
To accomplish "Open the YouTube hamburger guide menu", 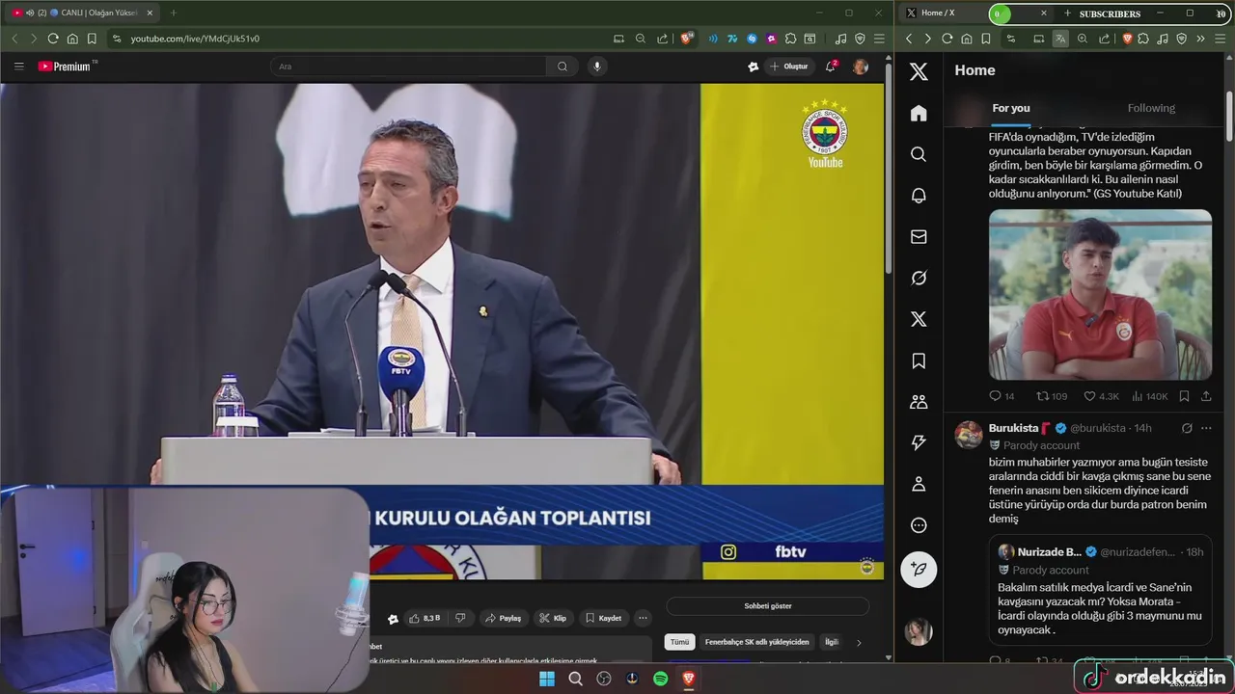I will (x=18, y=67).
